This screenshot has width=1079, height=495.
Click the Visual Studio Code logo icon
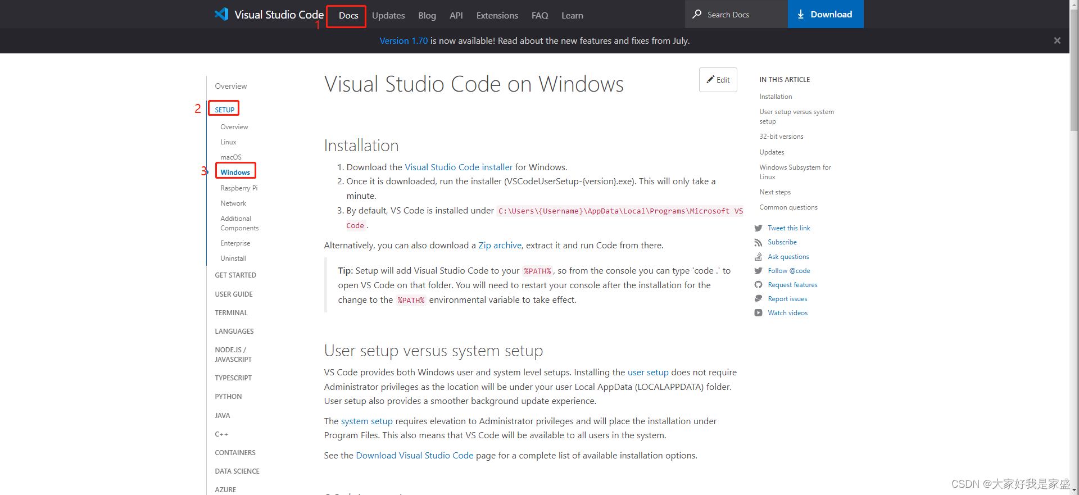221,14
